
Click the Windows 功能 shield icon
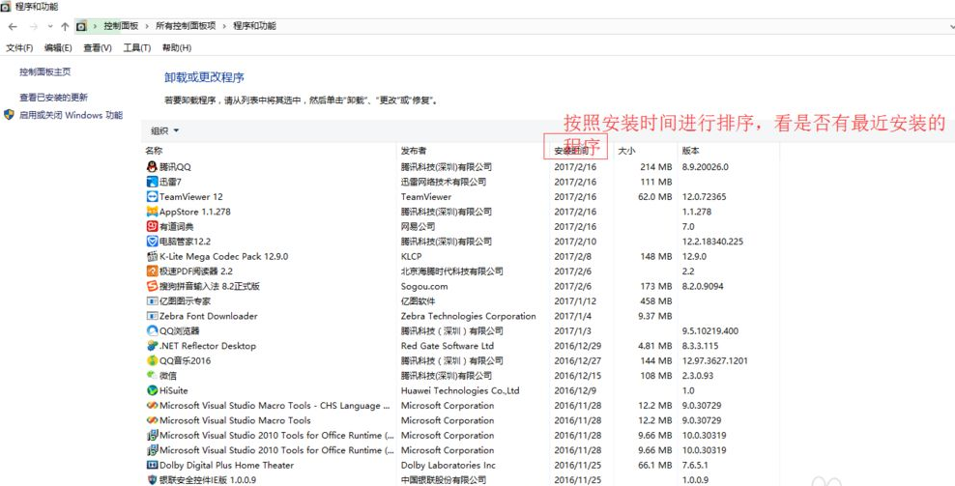9,115
